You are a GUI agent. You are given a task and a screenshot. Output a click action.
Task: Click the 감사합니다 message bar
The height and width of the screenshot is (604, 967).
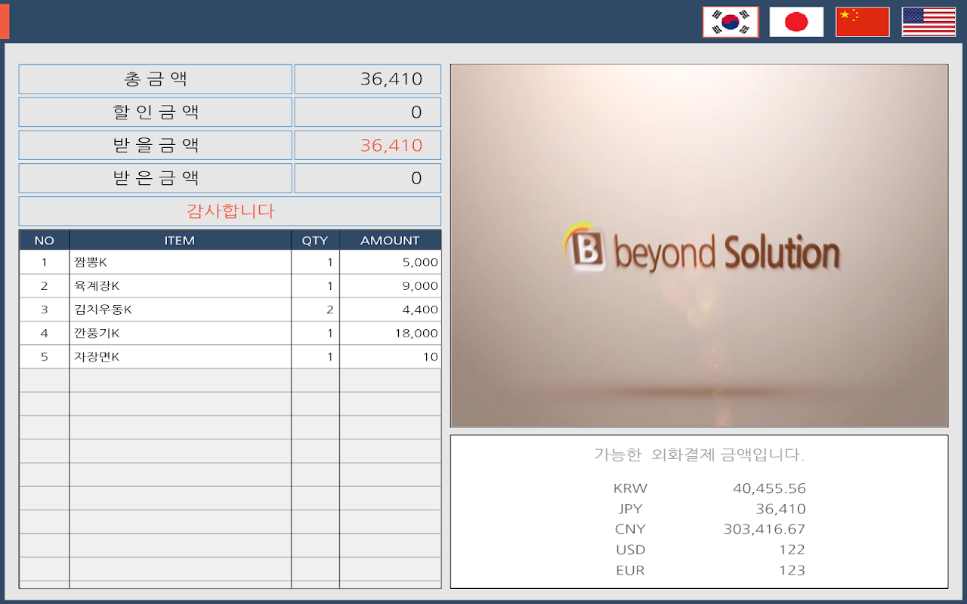click(230, 211)
